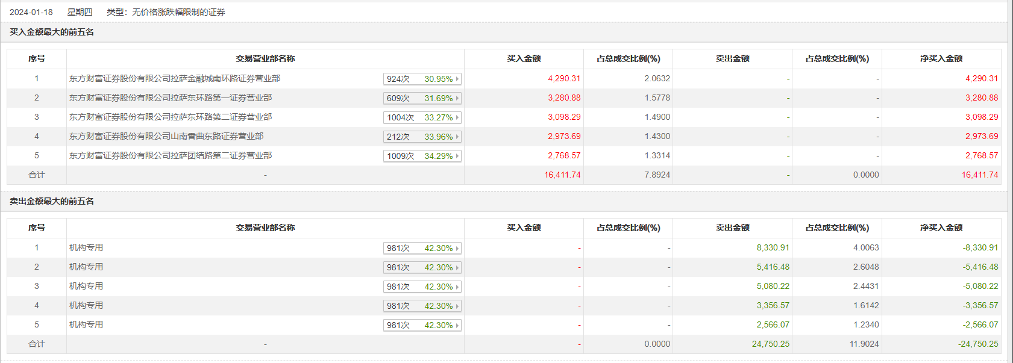
Task: Click the total ratio 7.8924
Action: coord(657,175)
